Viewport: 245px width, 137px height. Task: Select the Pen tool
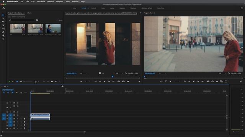(3, 32)
